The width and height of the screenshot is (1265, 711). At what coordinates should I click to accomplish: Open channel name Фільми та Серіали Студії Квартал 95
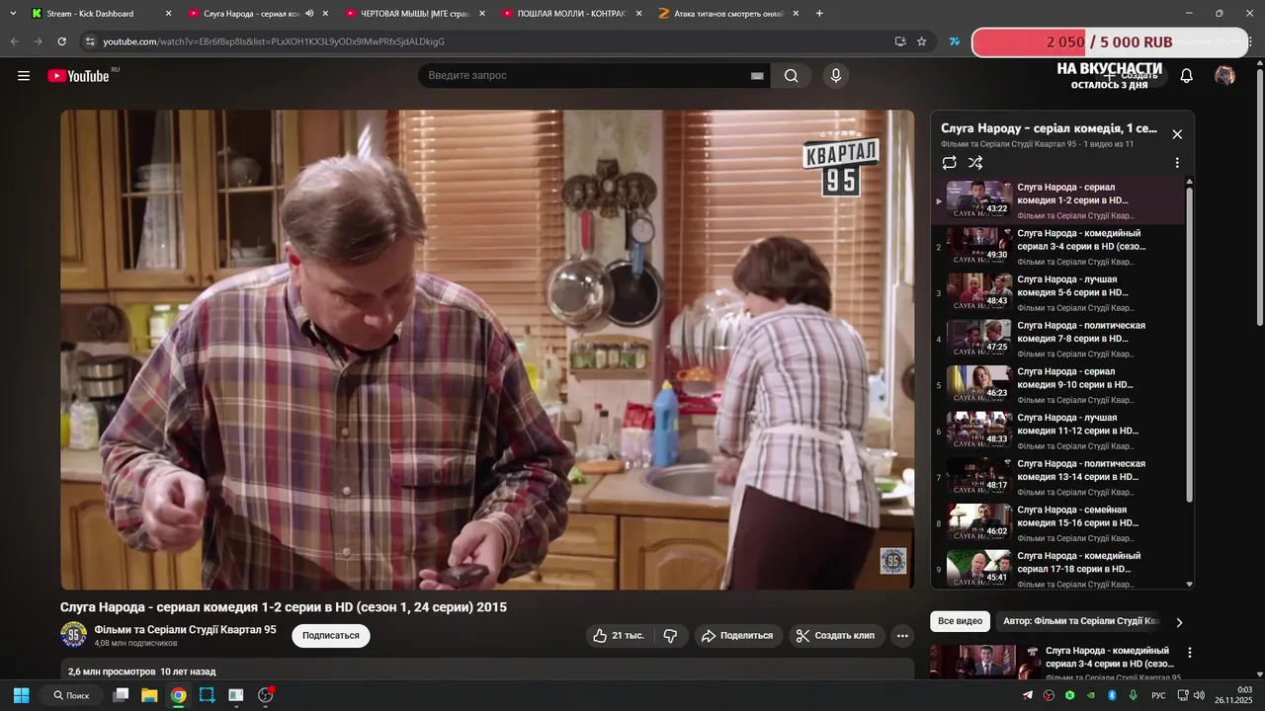pyautogui.click(x=185, y=629)
